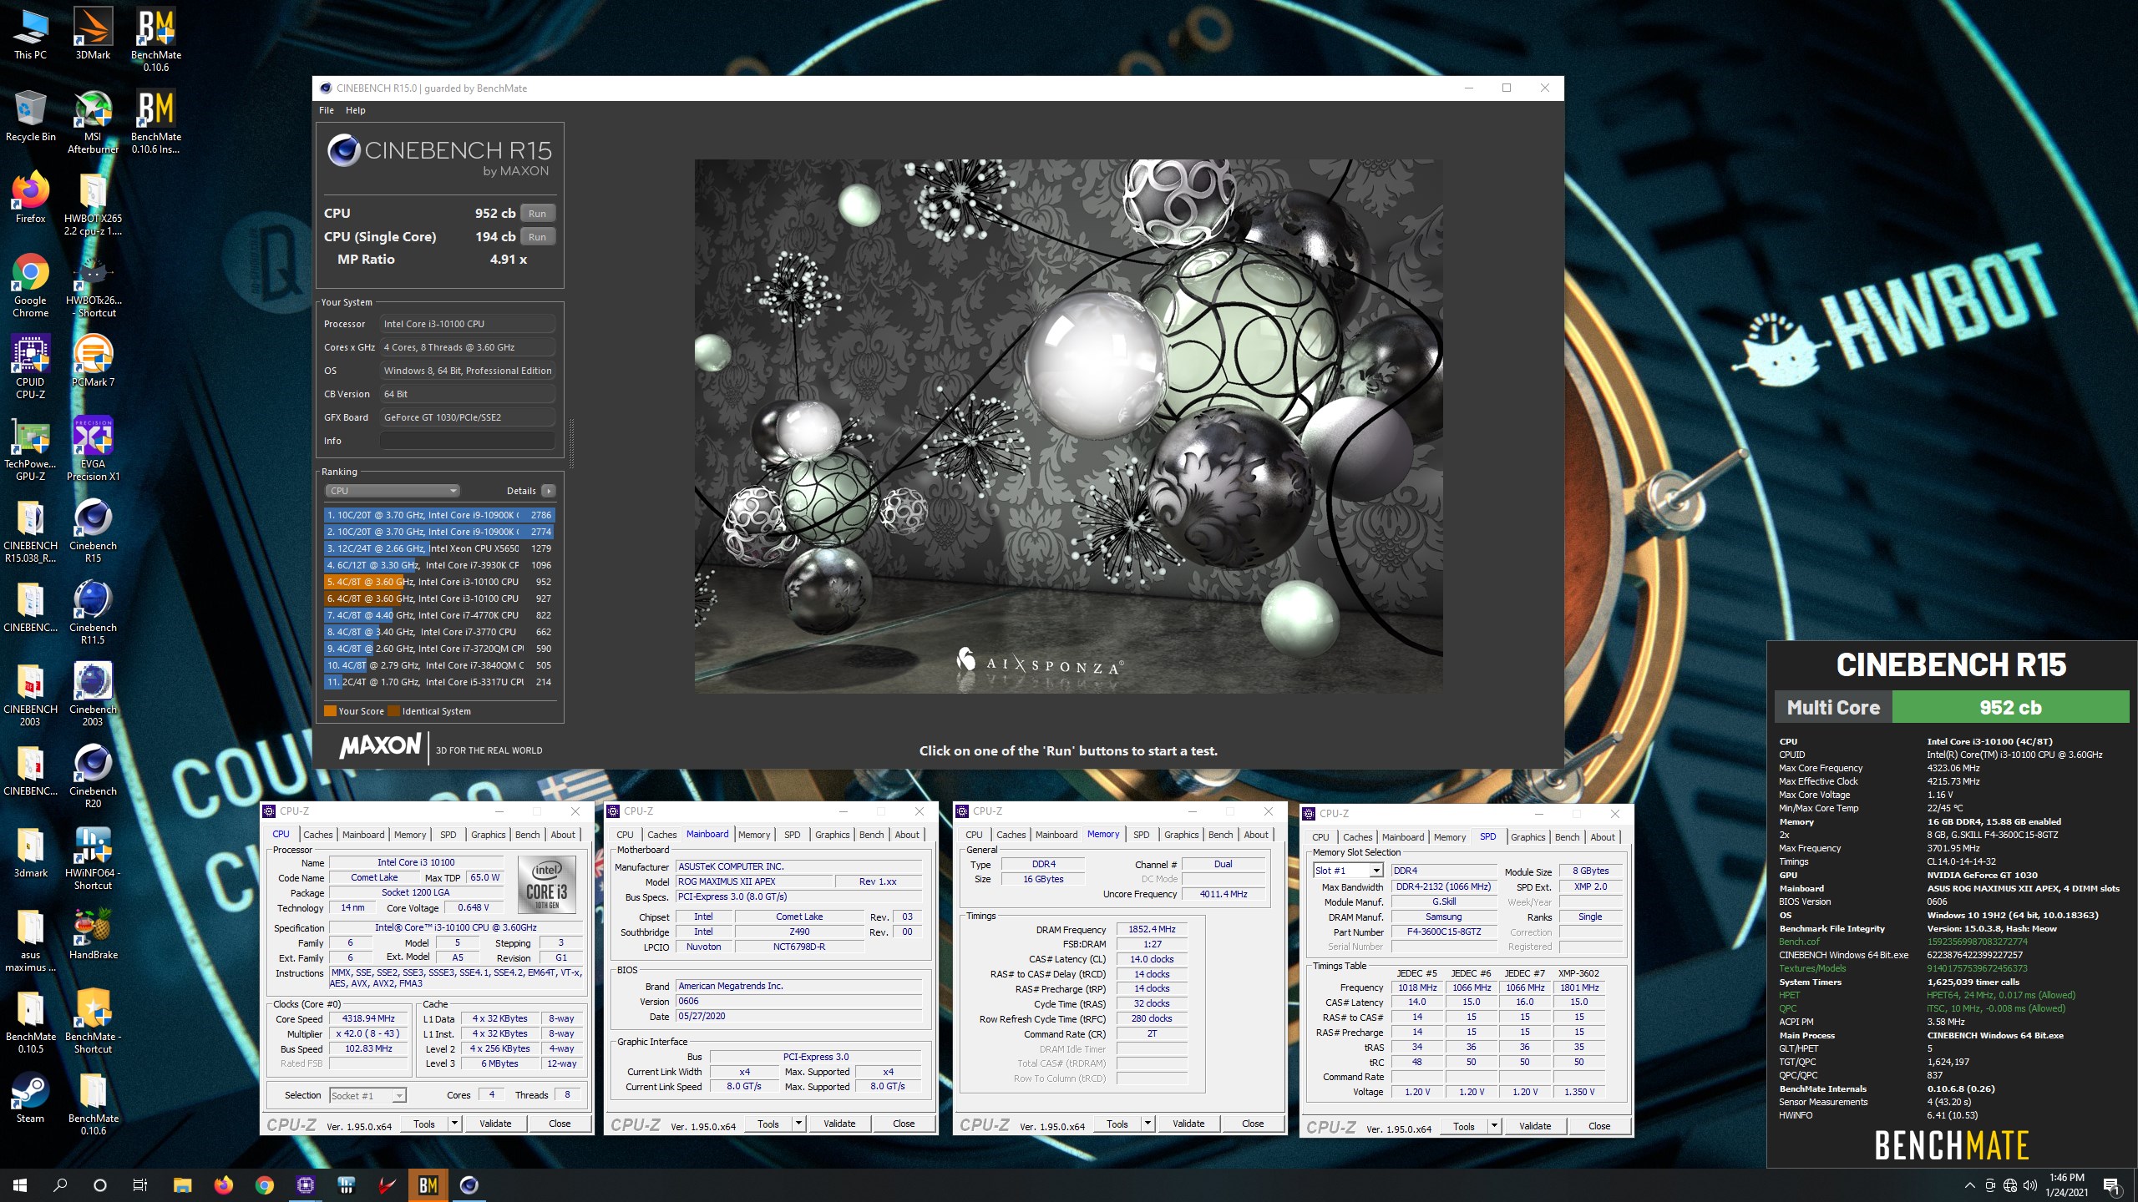Open Cinebench R11.5 desktop shortcut

[x=93, y=612]
